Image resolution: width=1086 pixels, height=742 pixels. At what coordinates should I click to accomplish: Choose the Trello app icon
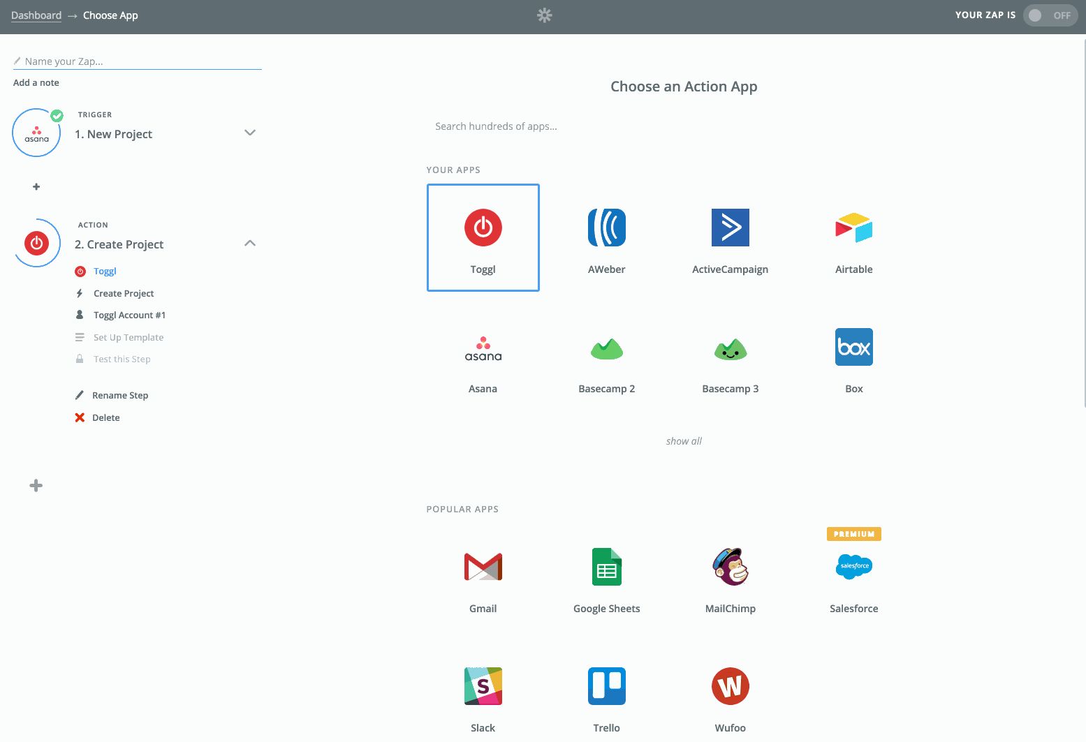tap(607, 686)
